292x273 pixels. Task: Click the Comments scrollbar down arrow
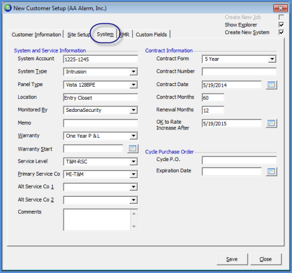pos(134,227)
